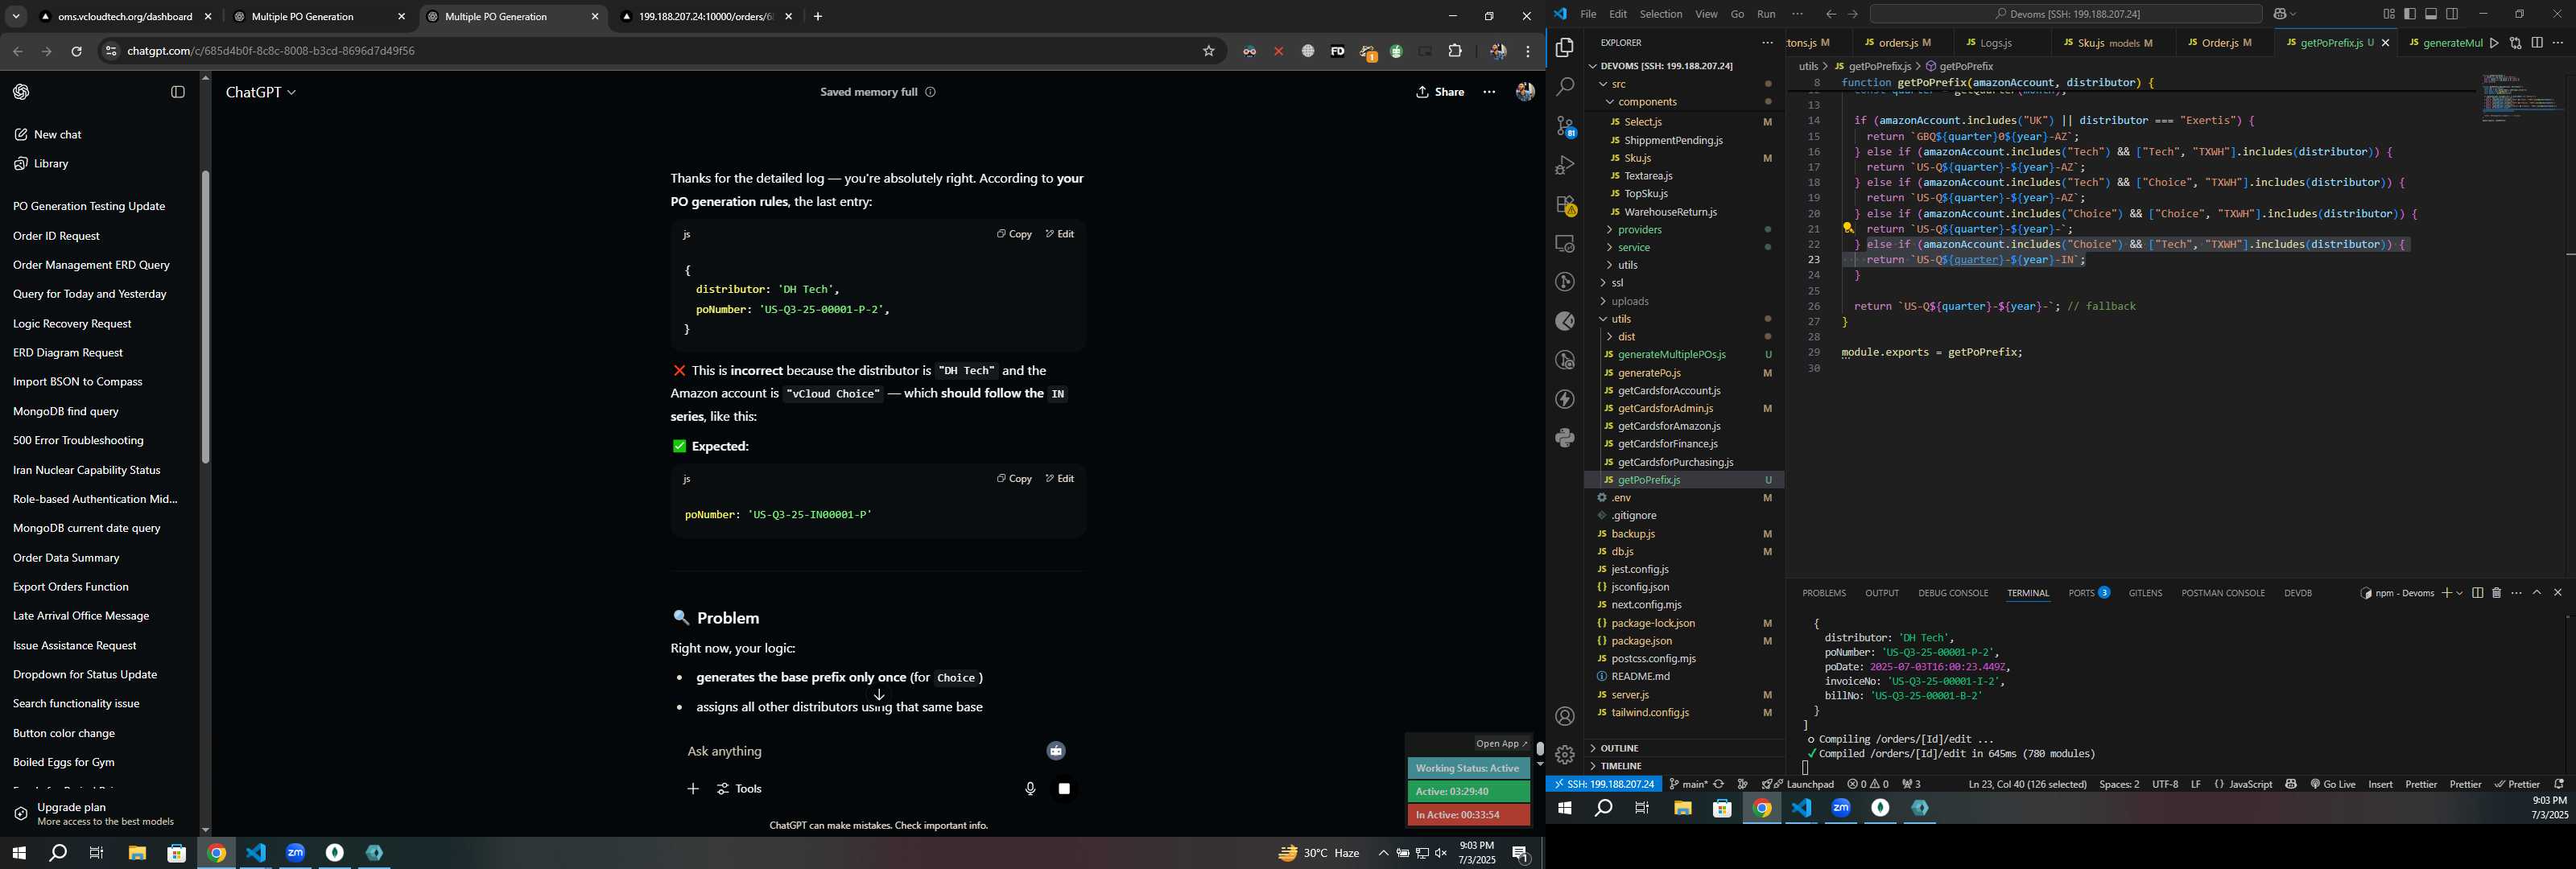This screenshot has height=869, width=2576.
Task: Maximize terminal panel with chevron up
Action: (2536, 593)
